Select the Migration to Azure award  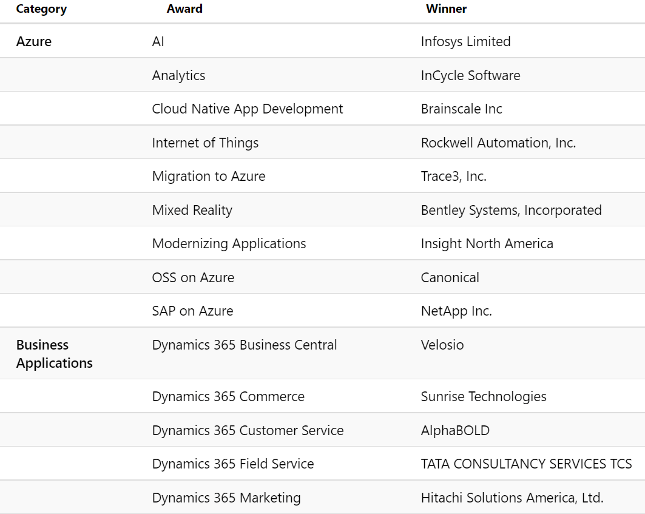[209, 176]
